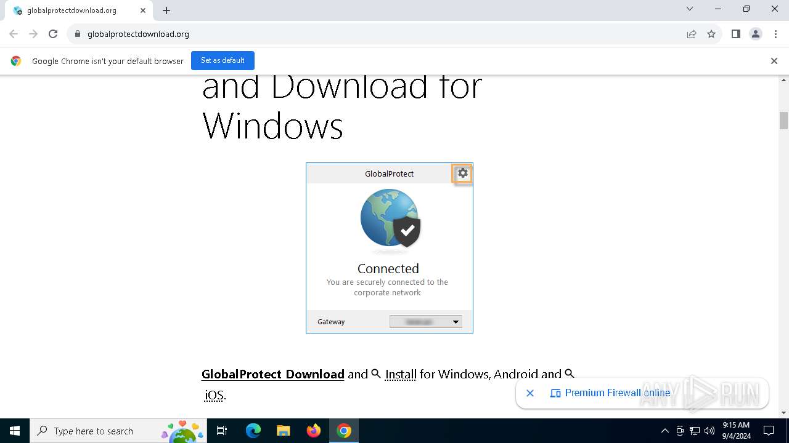Open the tab search dropdown chevron
Screen dimensions: 789x443
(x=690, y=9)
